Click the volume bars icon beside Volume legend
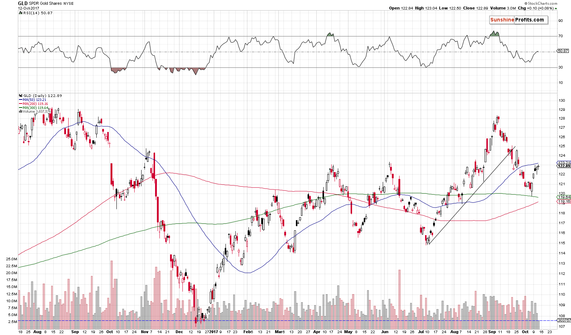Screen dimensions: 571x335 tap(20, 112)
